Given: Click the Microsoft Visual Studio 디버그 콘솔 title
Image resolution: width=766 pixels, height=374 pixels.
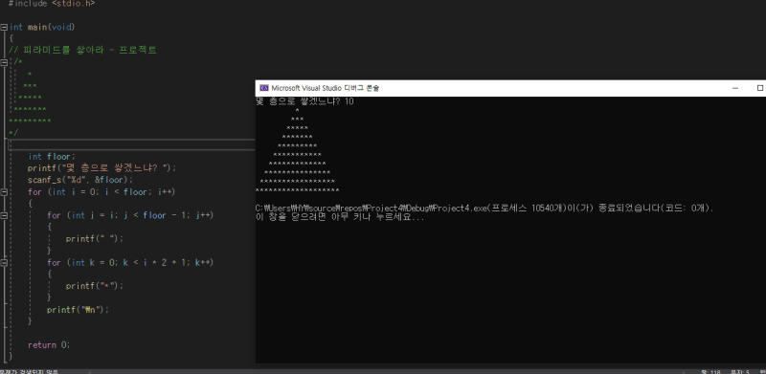Looking at the screenshot, I should tap(325, 88).
